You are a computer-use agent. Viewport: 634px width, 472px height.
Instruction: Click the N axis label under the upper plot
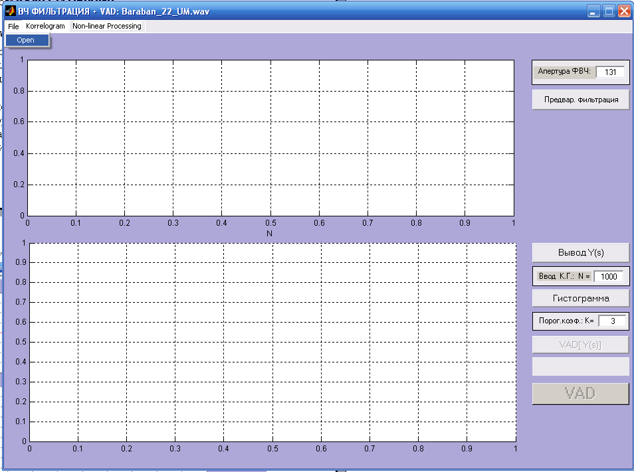pos(270,234)
